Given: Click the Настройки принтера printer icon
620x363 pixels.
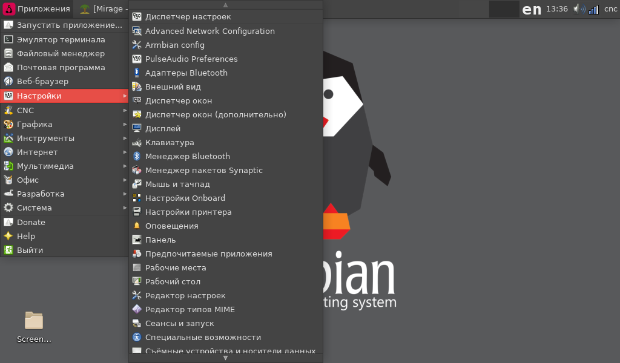Looking at the screenshot, I should click(137, 212).
